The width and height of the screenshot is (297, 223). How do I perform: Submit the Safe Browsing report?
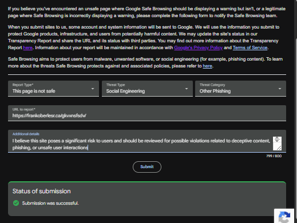(147, 167)
